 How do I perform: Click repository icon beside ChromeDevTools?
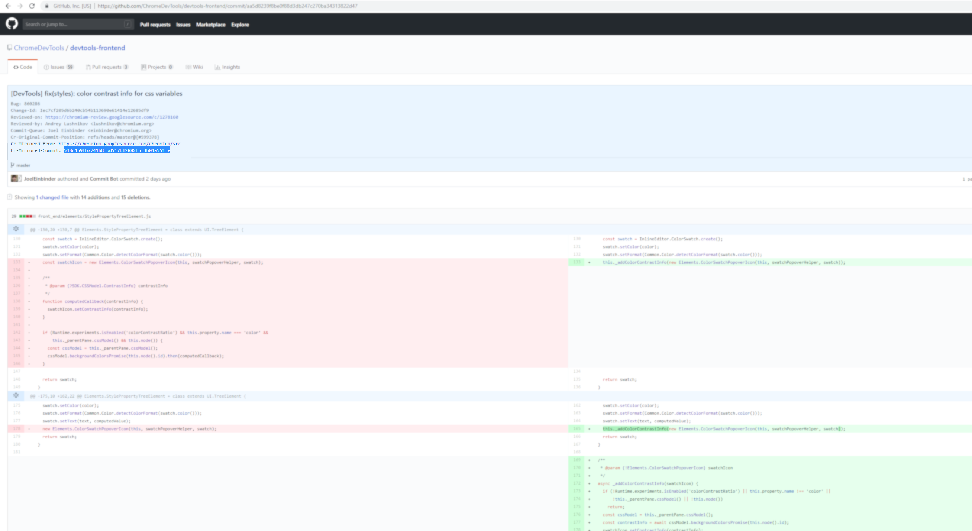pos(10,48)
